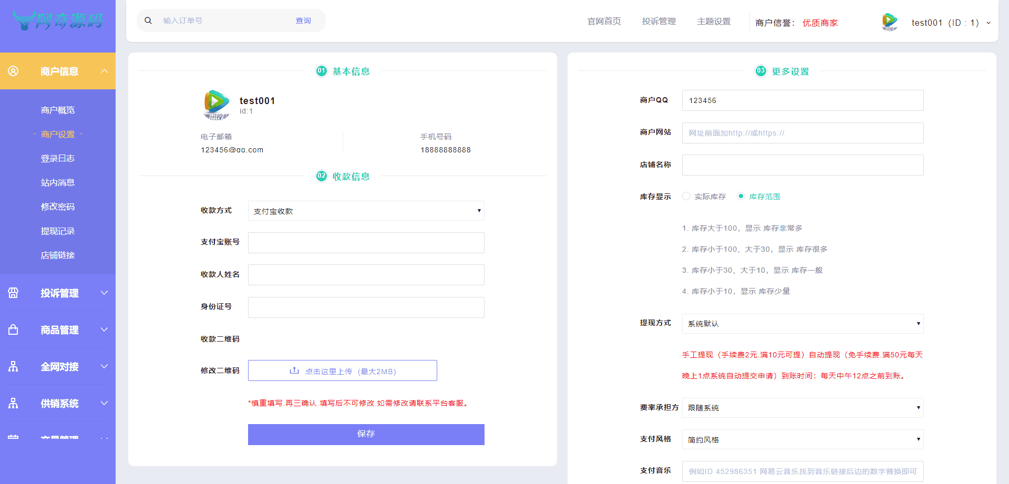Click the network docking hierarchy icon
Screen dimensions: 1009x484
pos(14,366)
